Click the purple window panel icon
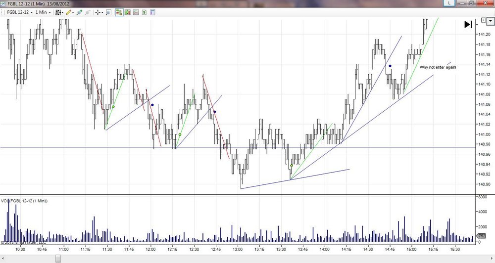This screenshot has width=495, height=263. 152,12
